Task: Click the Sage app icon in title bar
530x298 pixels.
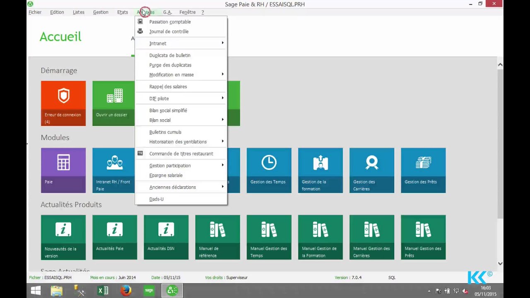Action: pos(30,4)
